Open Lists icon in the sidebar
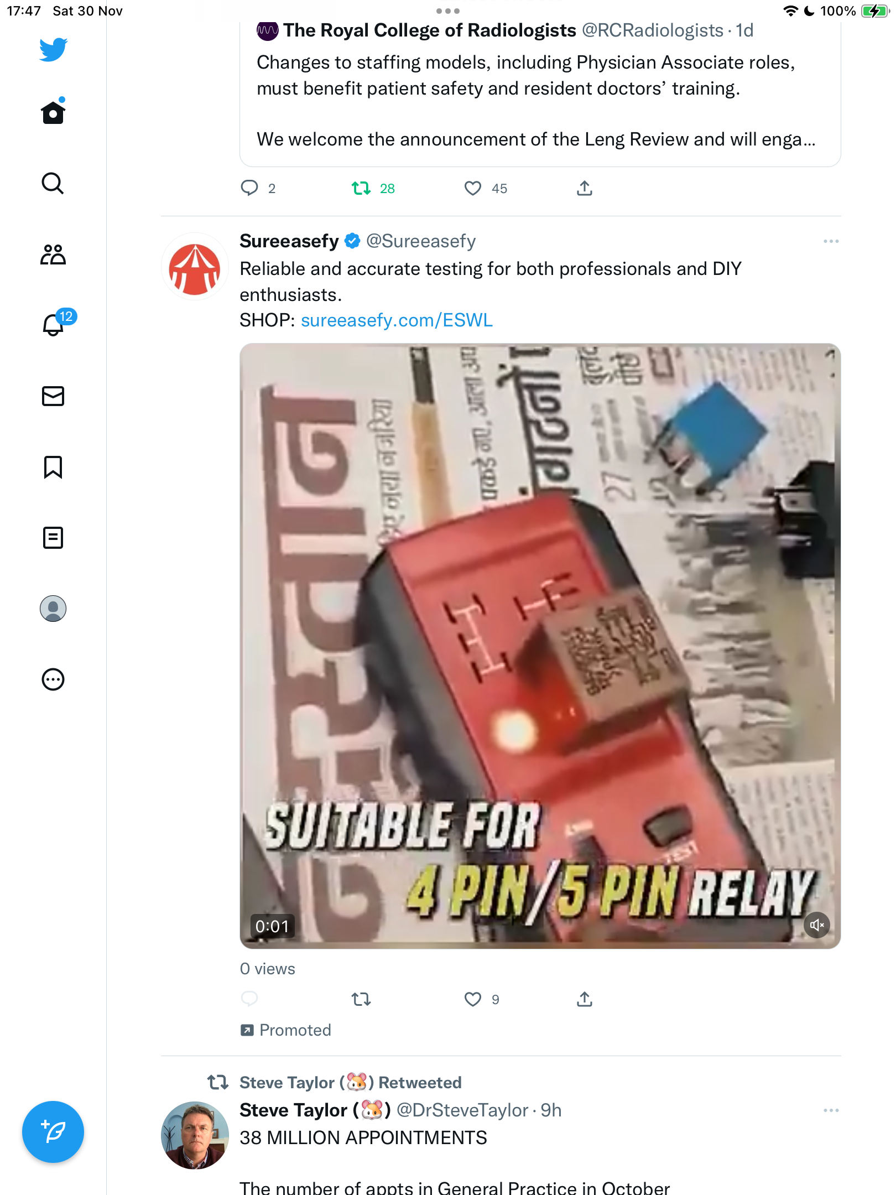The image size is (896, 1195). (53, 538)
